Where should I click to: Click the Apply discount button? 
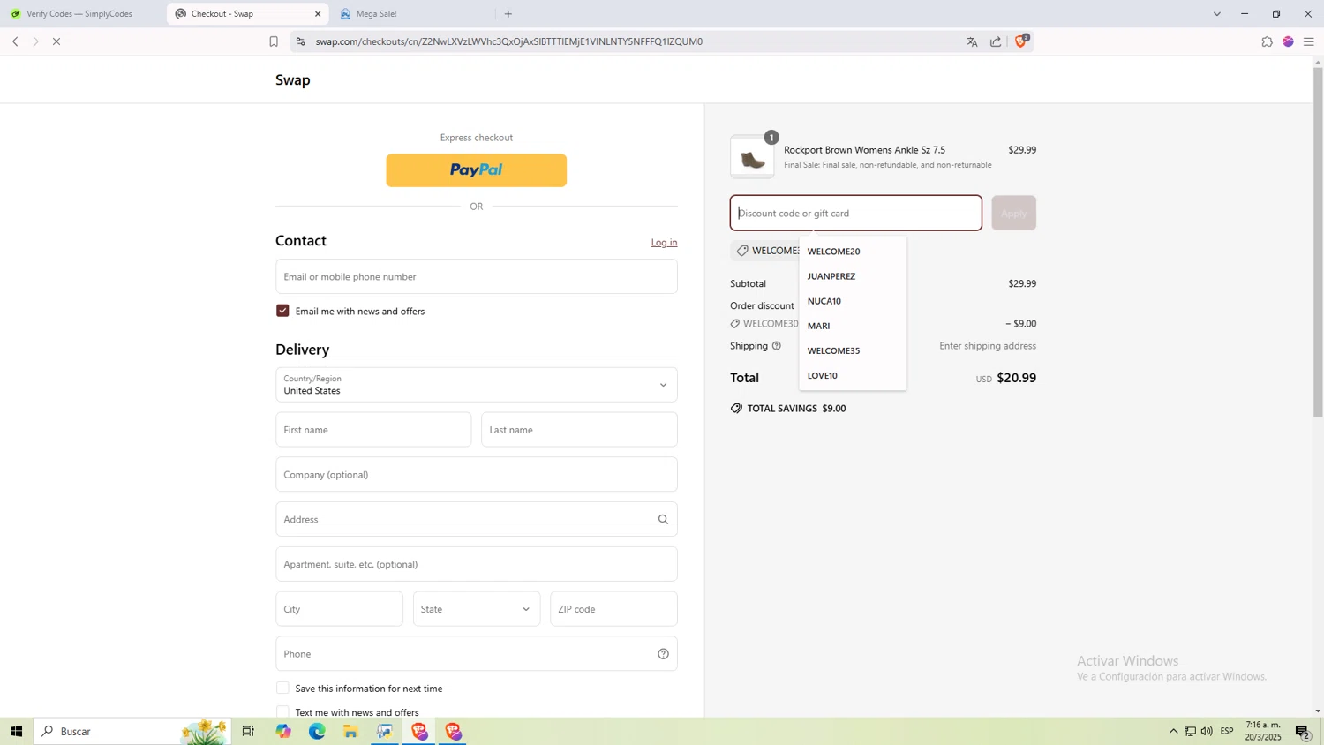1013,213
